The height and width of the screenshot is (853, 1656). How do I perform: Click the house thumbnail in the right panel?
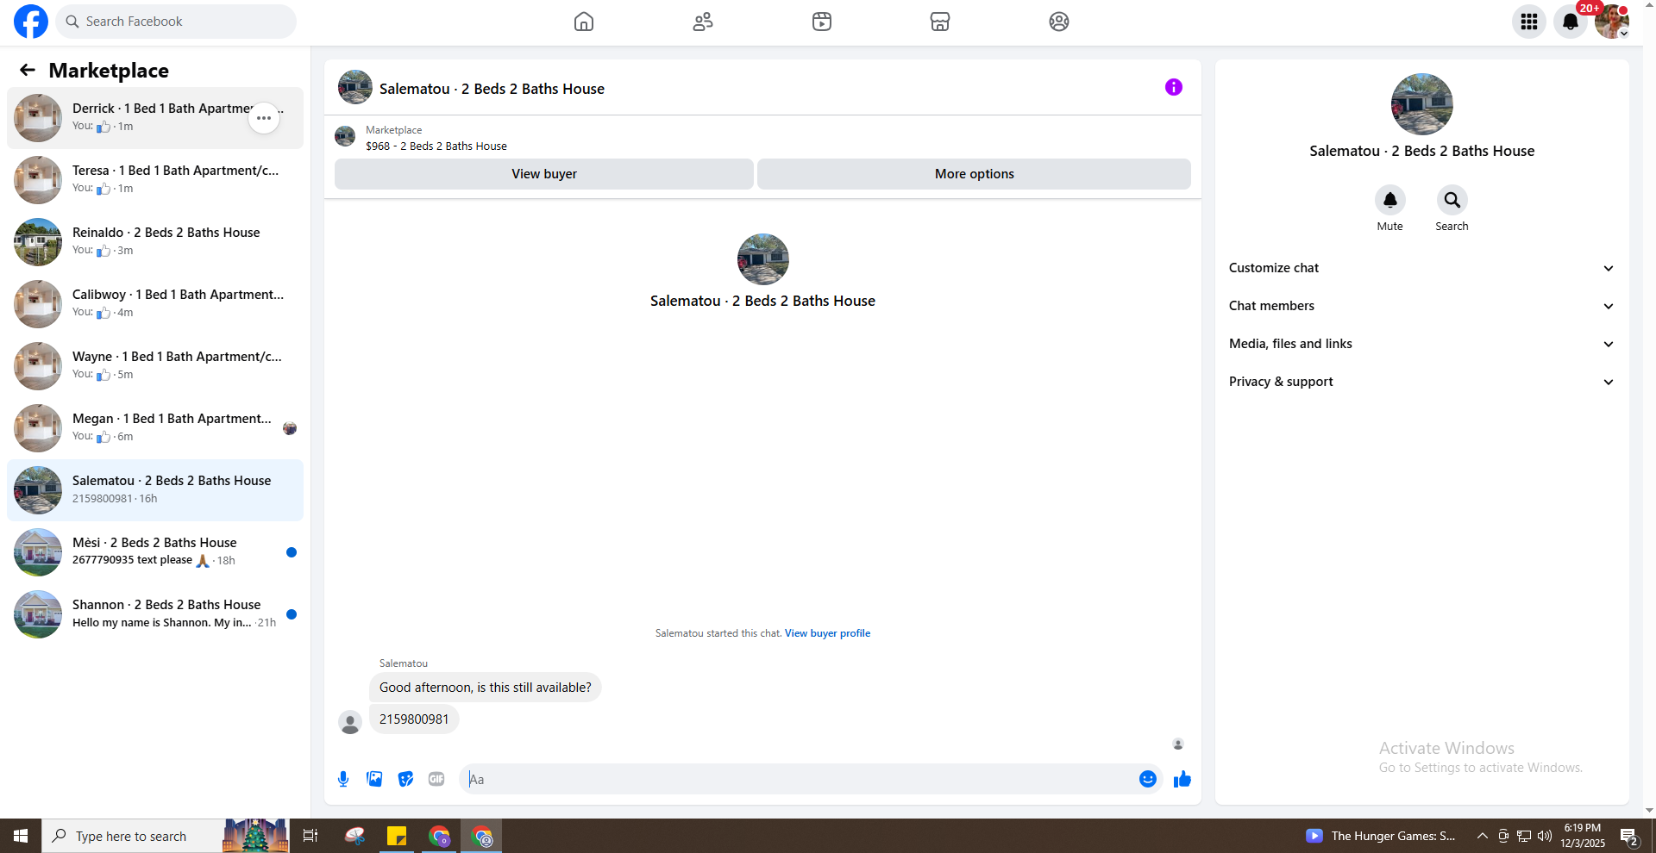click(1422, 104)
